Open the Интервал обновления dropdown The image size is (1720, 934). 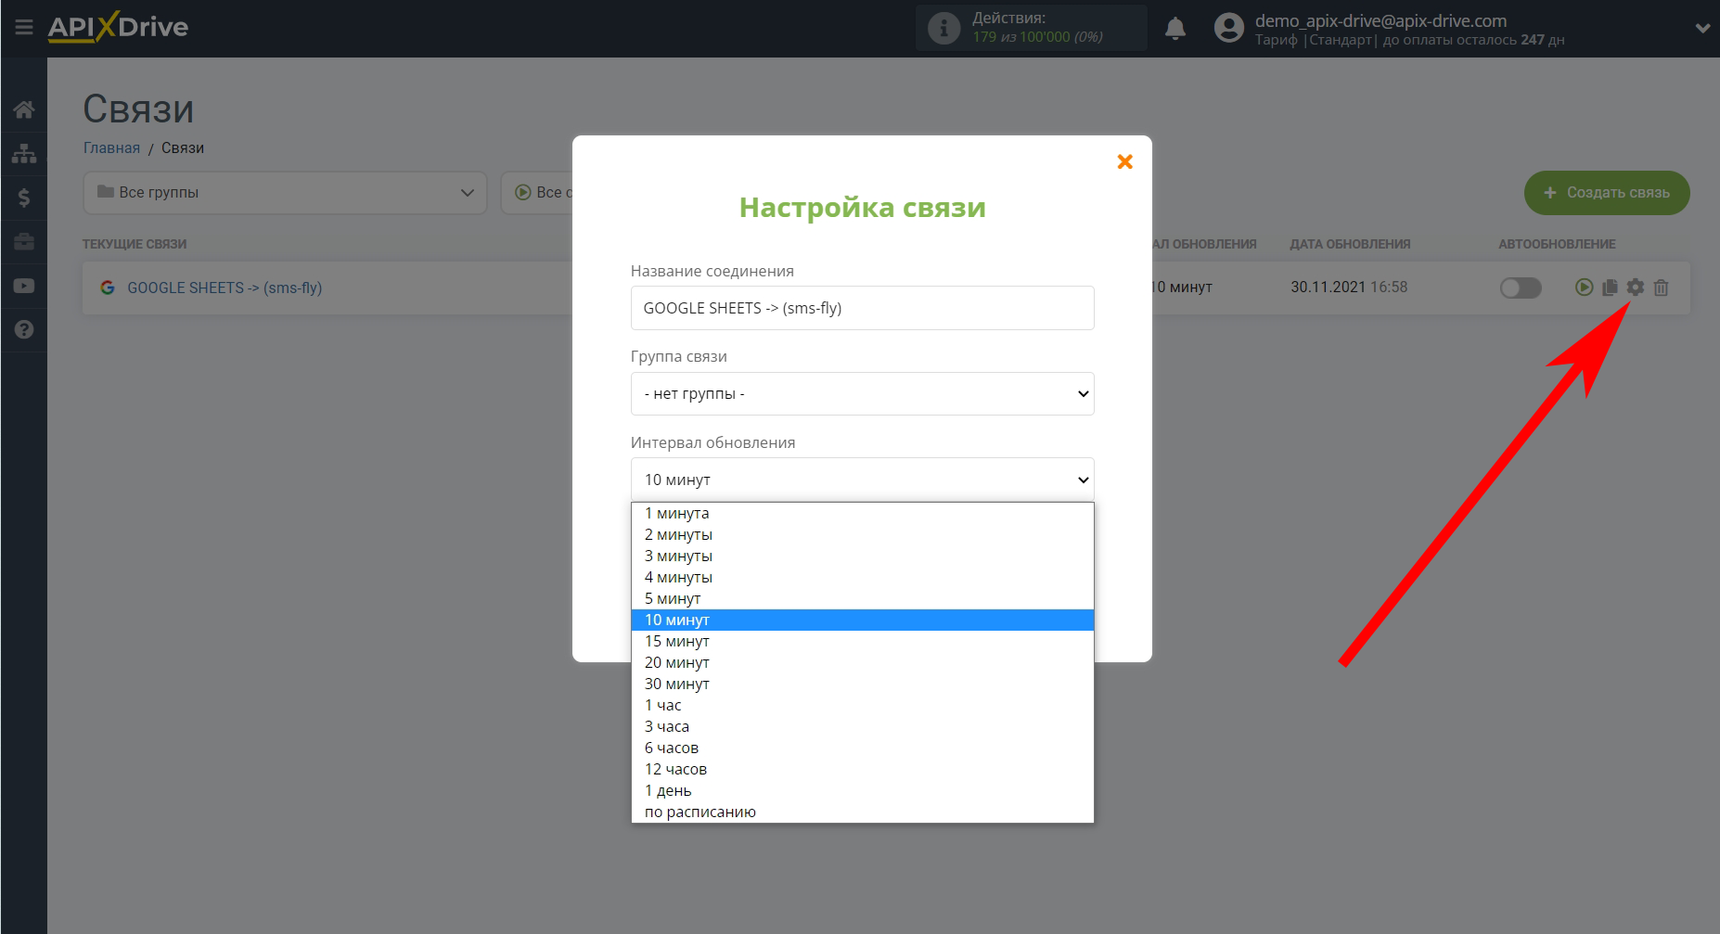[x=862, y=480]
